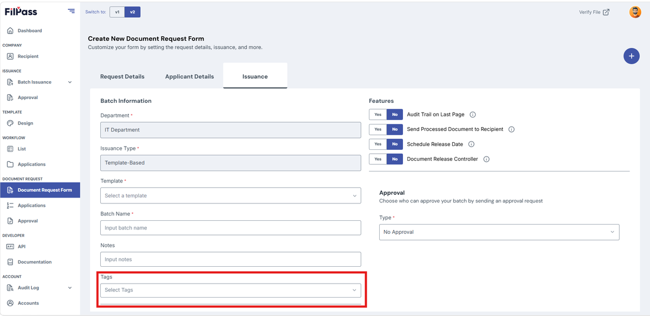Show info for Audit Trail on Last Page

[472, 115]
